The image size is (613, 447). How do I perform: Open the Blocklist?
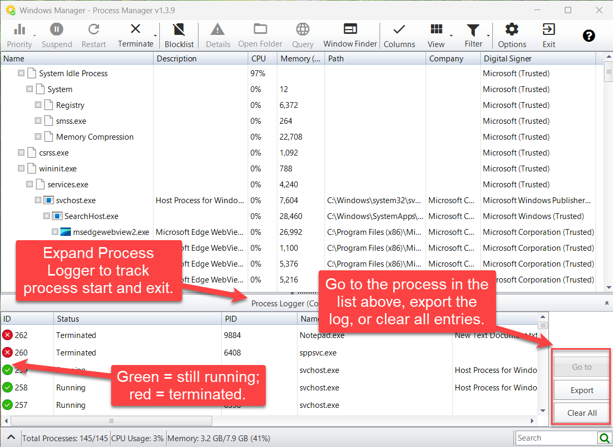179,35
